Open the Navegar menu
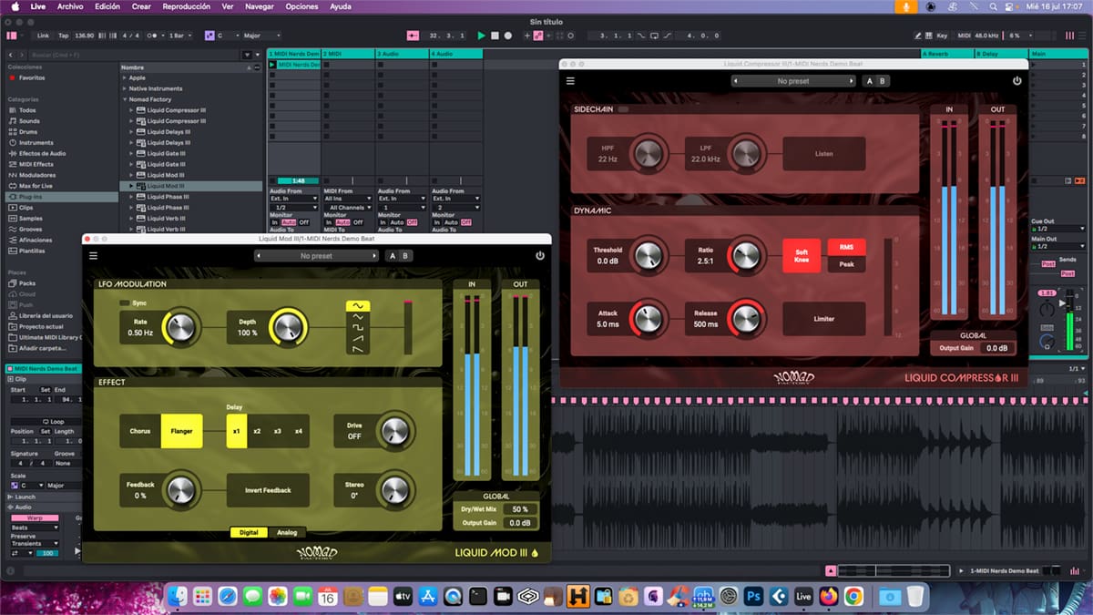 [260, 6]
